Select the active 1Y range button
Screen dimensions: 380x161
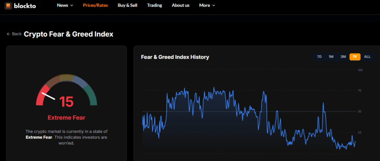355,57
